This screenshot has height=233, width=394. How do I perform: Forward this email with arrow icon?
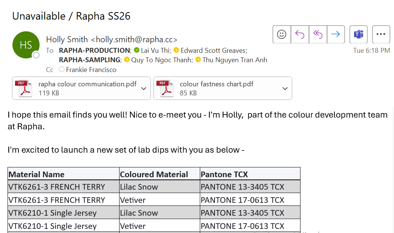[x=336, y=34]
